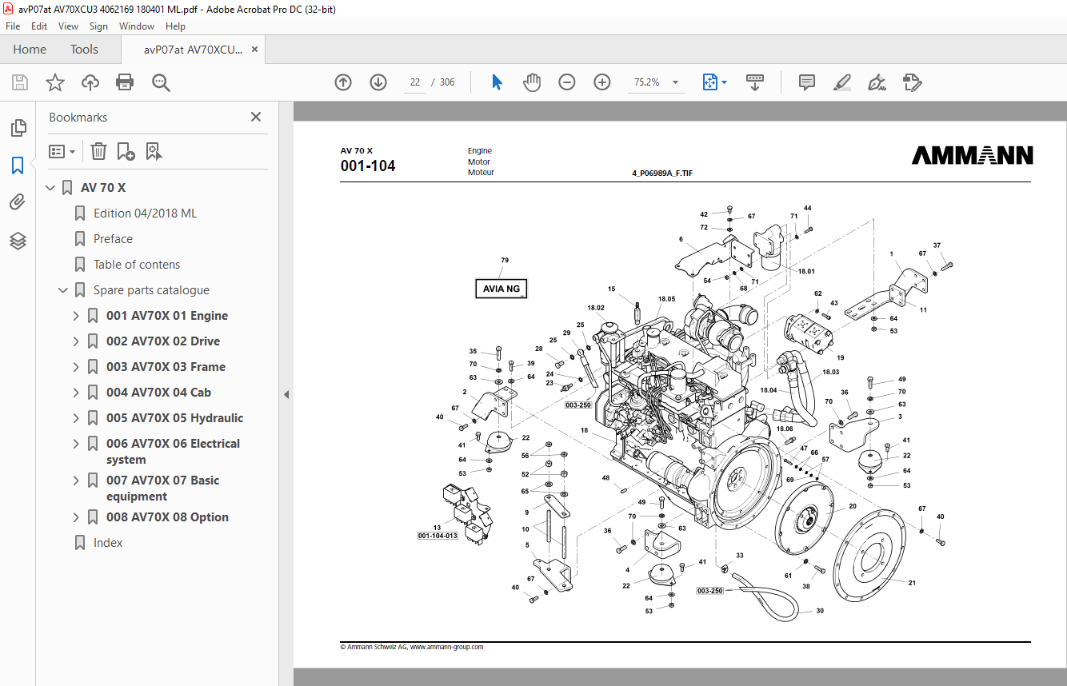Open the stamp tool in the toolbar
The image size is (1067, 686).
click(x=913, y=82)
